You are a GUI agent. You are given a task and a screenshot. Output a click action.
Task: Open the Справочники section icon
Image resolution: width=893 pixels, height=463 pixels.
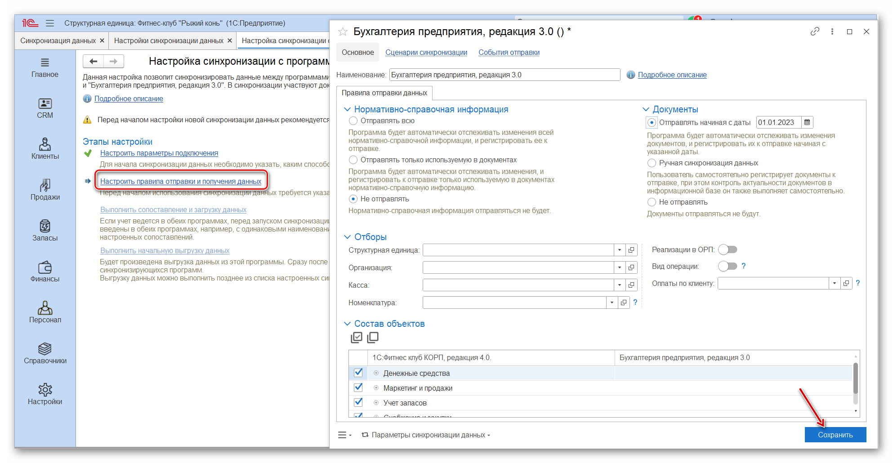45,349
